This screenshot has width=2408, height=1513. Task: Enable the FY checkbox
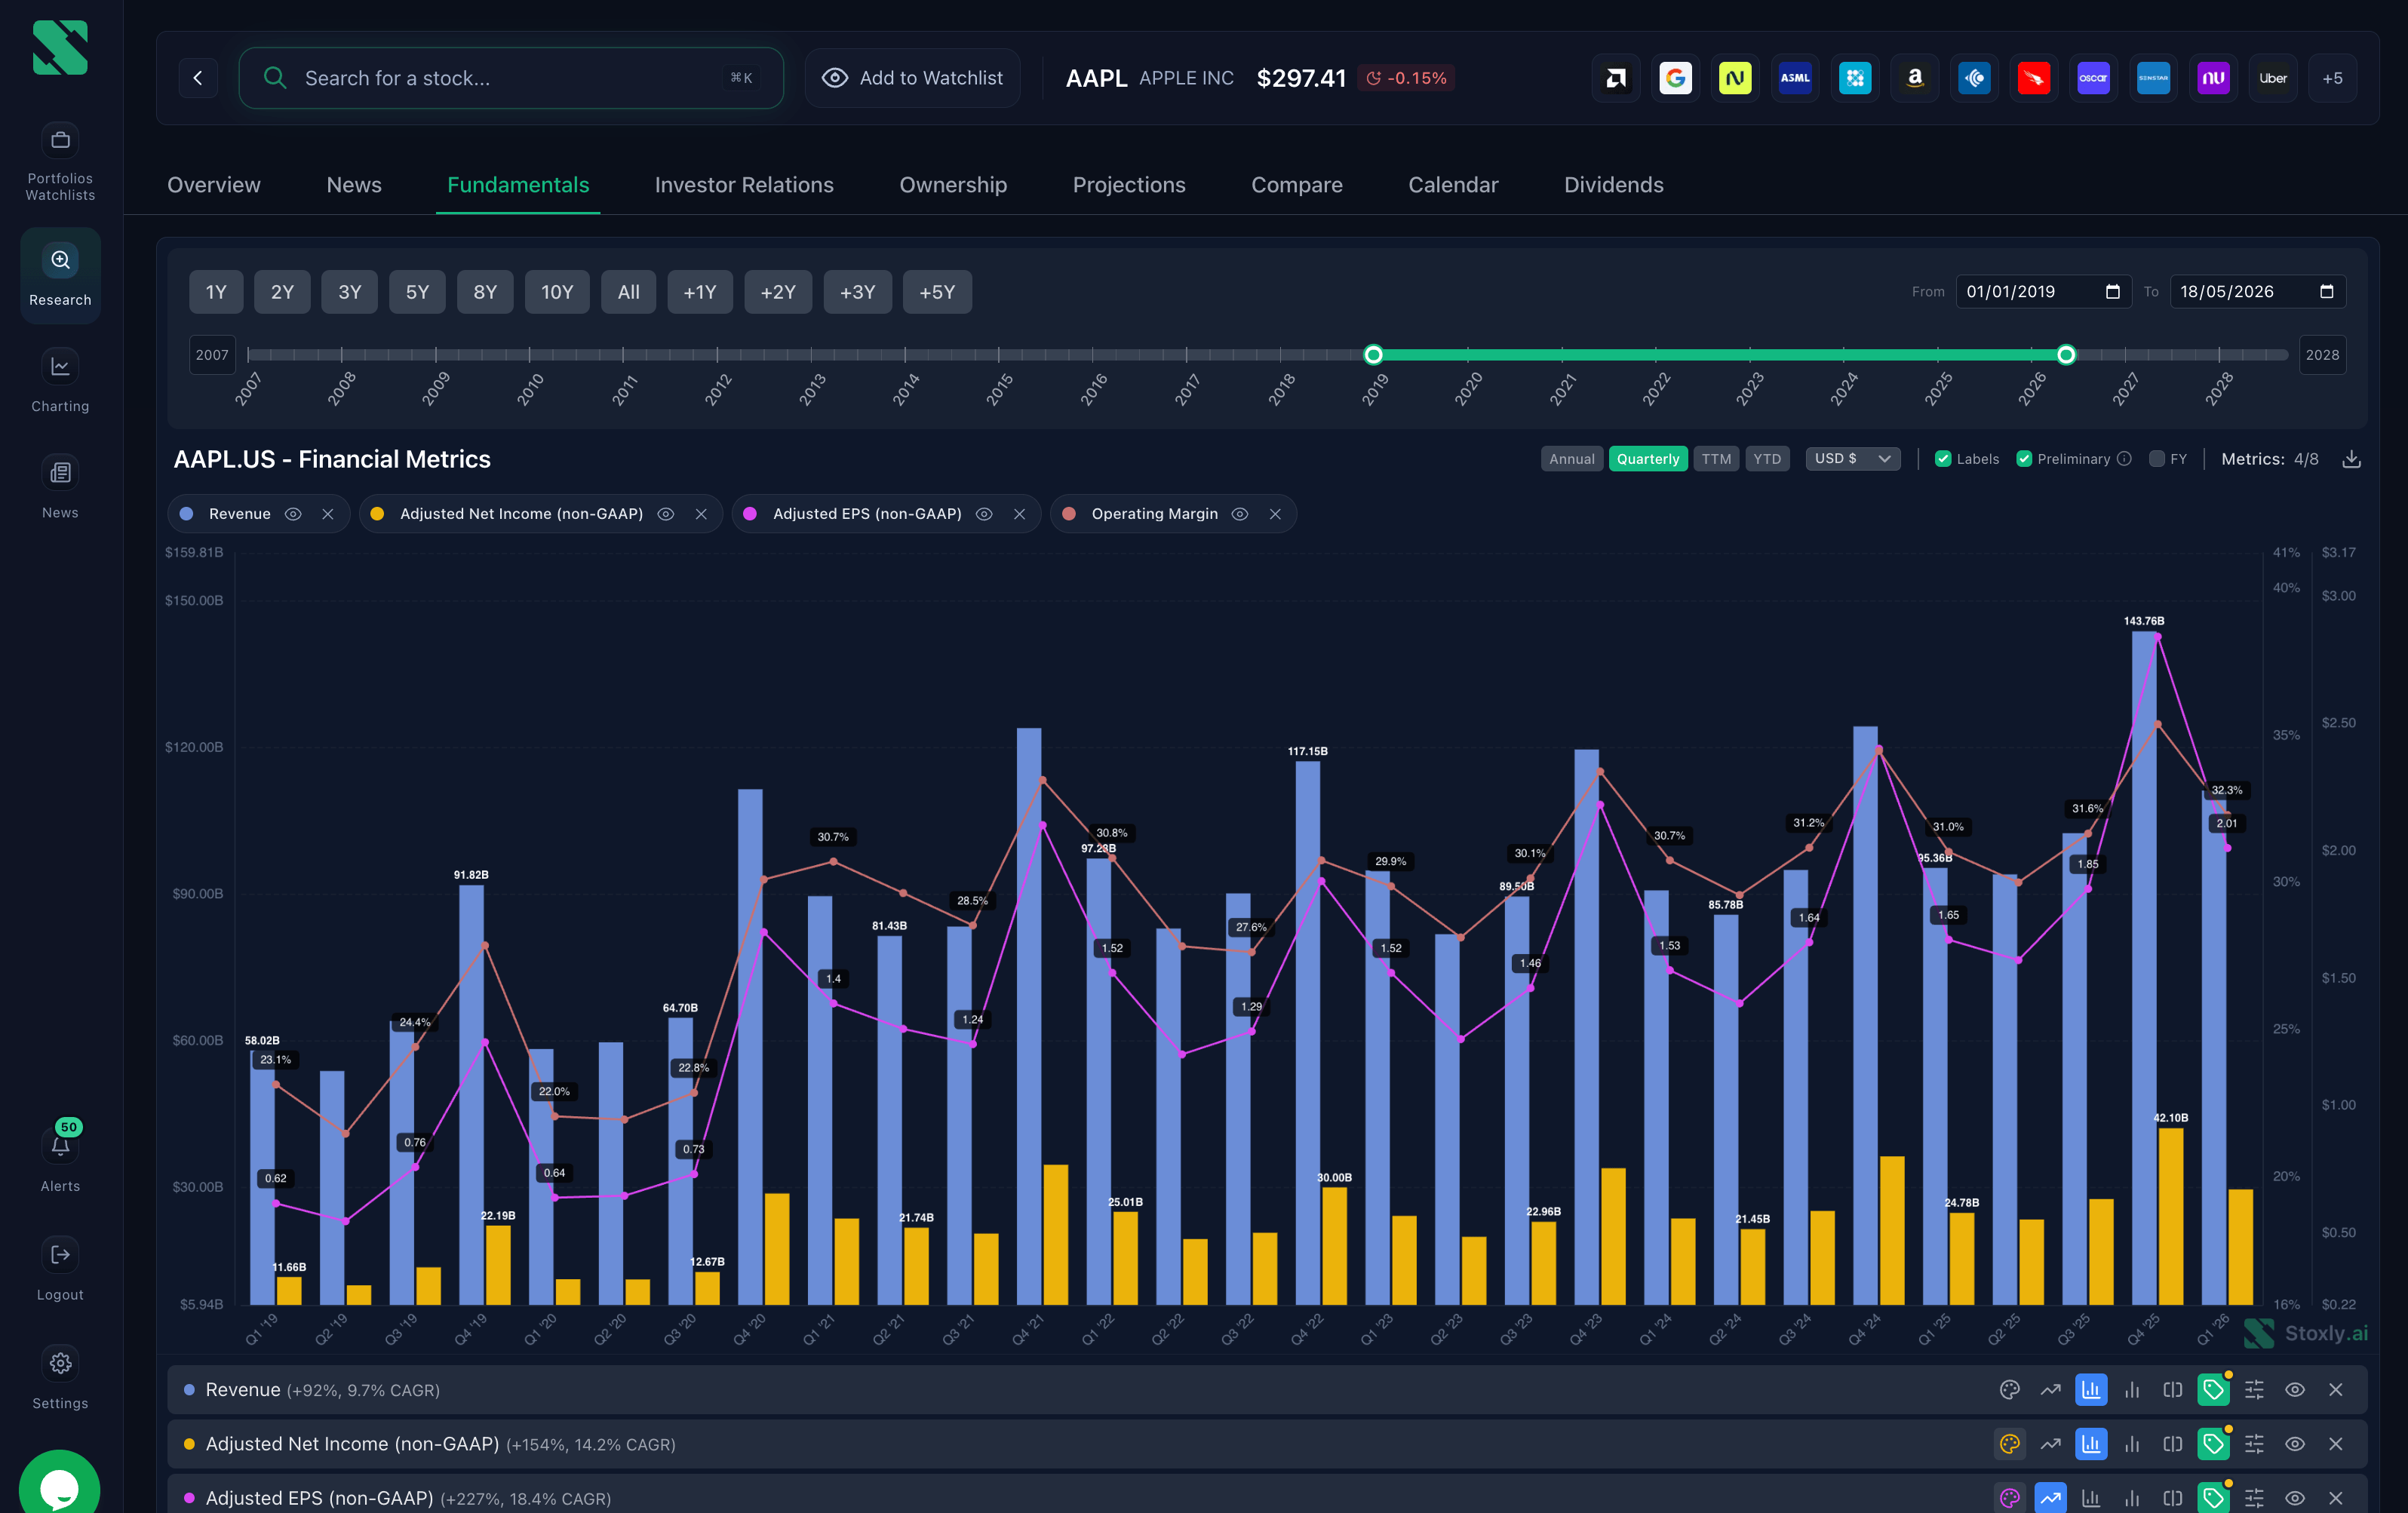[x=2157, y=459]
